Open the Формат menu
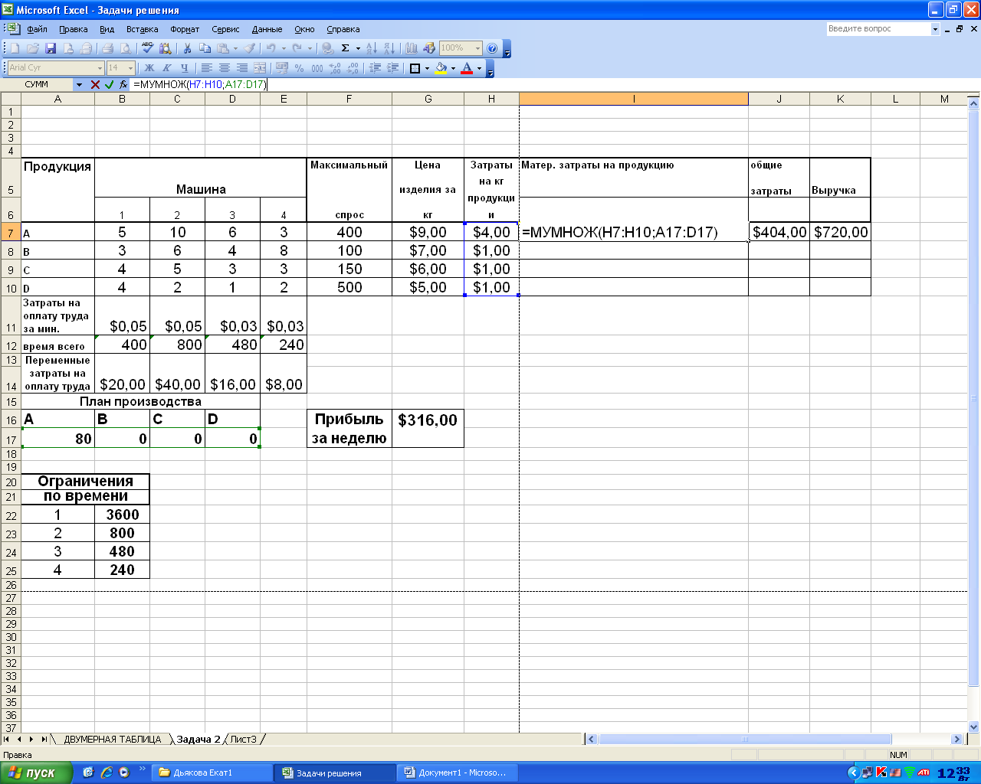 tap(185, 29)
